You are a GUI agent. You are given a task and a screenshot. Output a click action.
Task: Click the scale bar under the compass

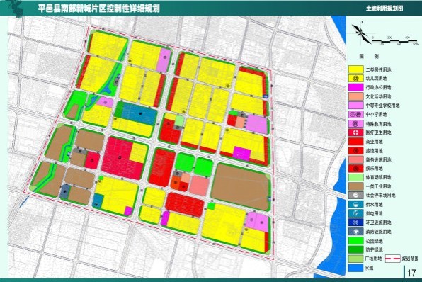[x=395, y=41]
